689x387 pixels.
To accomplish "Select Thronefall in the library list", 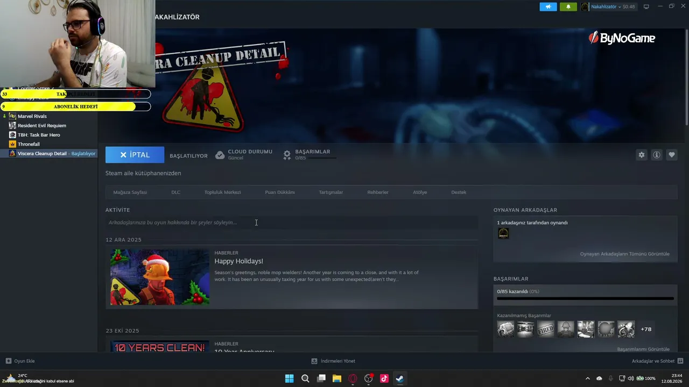I will tap(29, 144).
